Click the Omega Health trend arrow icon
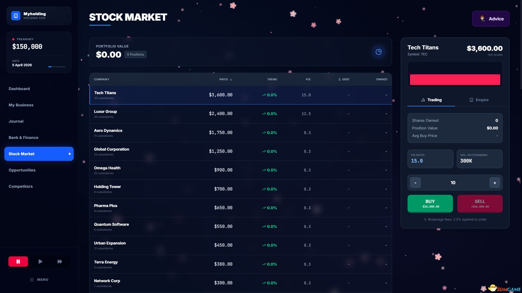 tap(264, 170)
